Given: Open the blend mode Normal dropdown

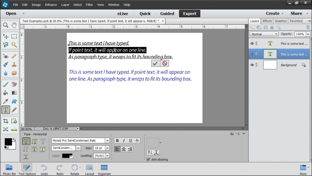Looking at the screenshot, I should [264, 34].
